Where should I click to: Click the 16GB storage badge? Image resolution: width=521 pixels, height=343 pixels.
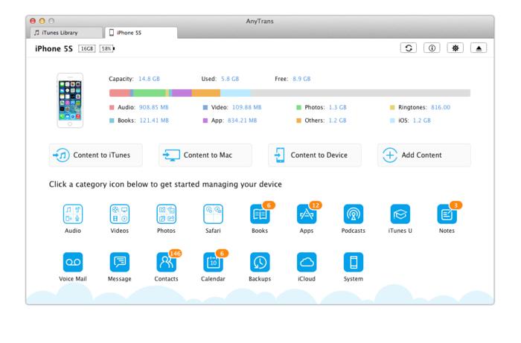point(87,49)
